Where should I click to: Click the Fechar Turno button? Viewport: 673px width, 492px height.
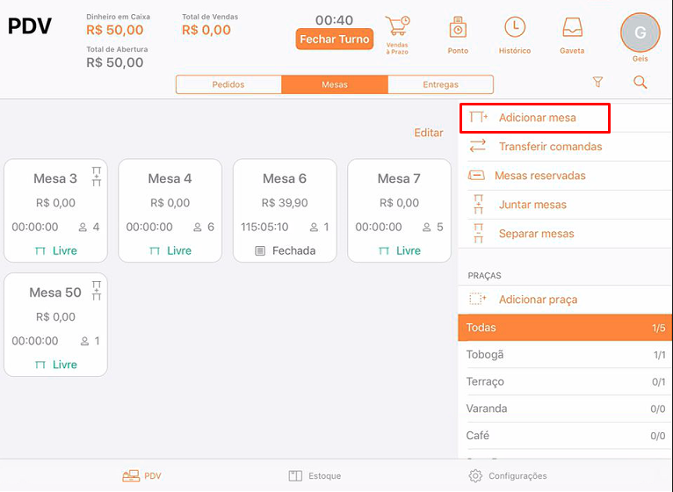click(x=335, y=39)
